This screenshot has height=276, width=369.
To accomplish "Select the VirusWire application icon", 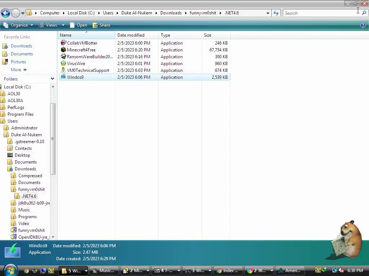I will pyautogui.click(x=63, y=63).
